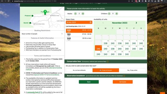The height and width of the screenshot is (94, 167).
Task: Go to previous month in availability calendar
Action: [103, 23]
